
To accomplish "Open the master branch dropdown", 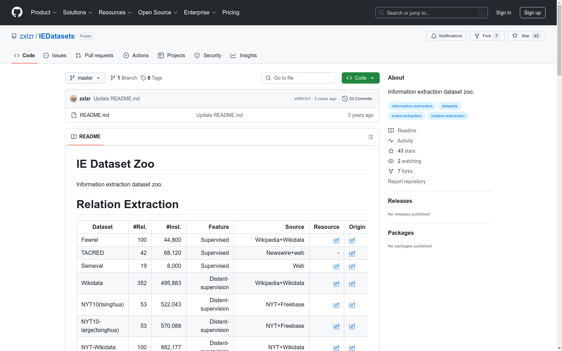I will (x=85, y=78).
